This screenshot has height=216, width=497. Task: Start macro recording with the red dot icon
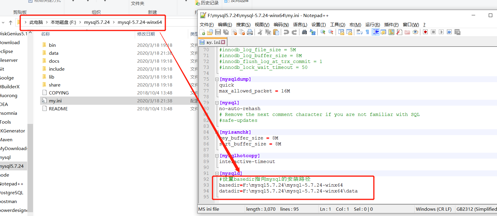pyautogui.click(x=425, y=32)
